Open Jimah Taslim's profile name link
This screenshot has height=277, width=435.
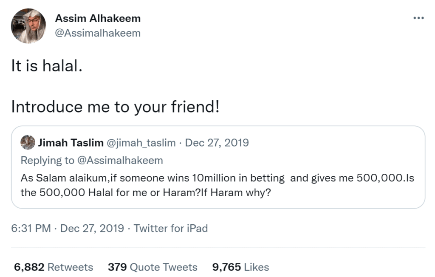pyautogui.click(x=71, y=143)
